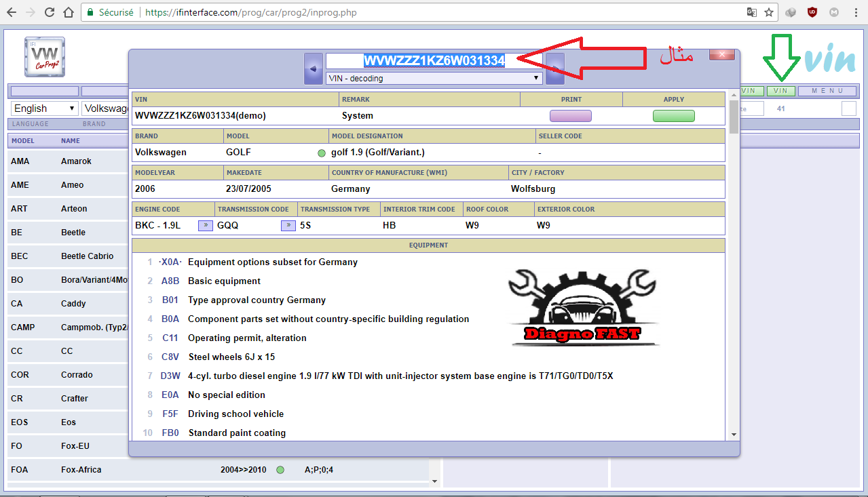
Task: Click the browser back arrow
Action: [11, 12]
